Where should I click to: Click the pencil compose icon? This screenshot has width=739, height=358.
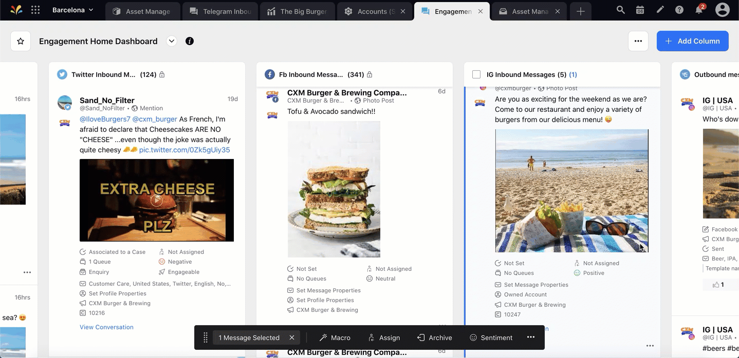660,10
